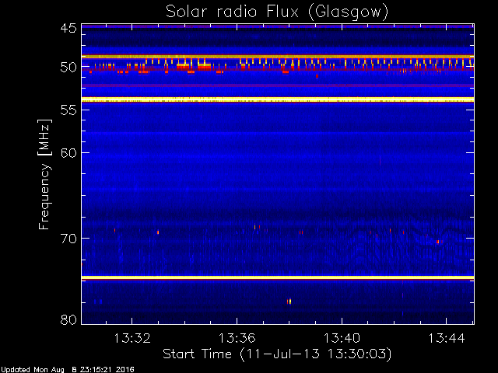The image size is (498, 373).
Task: Click the frequency tick label "60"
Action: 68,153
